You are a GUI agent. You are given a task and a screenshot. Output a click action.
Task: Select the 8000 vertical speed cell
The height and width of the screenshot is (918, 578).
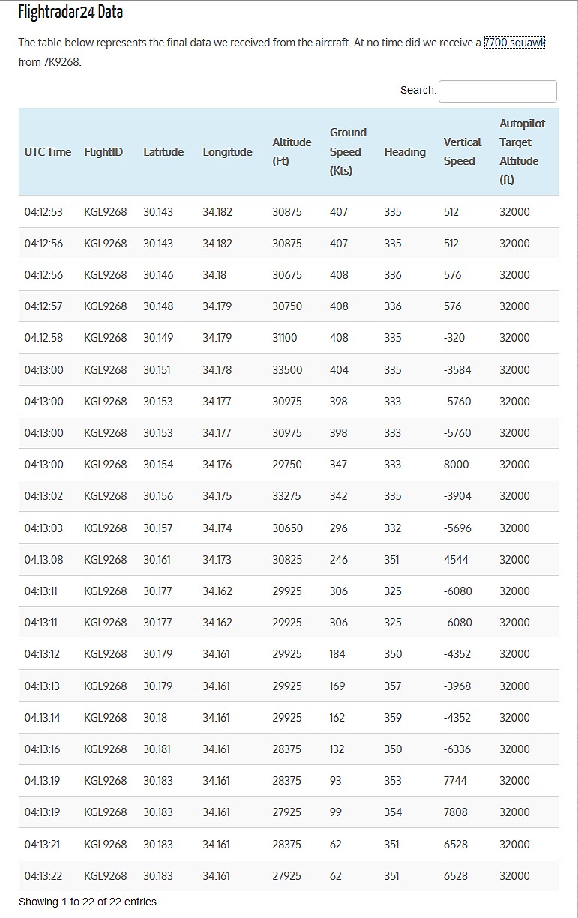point(456,465)
